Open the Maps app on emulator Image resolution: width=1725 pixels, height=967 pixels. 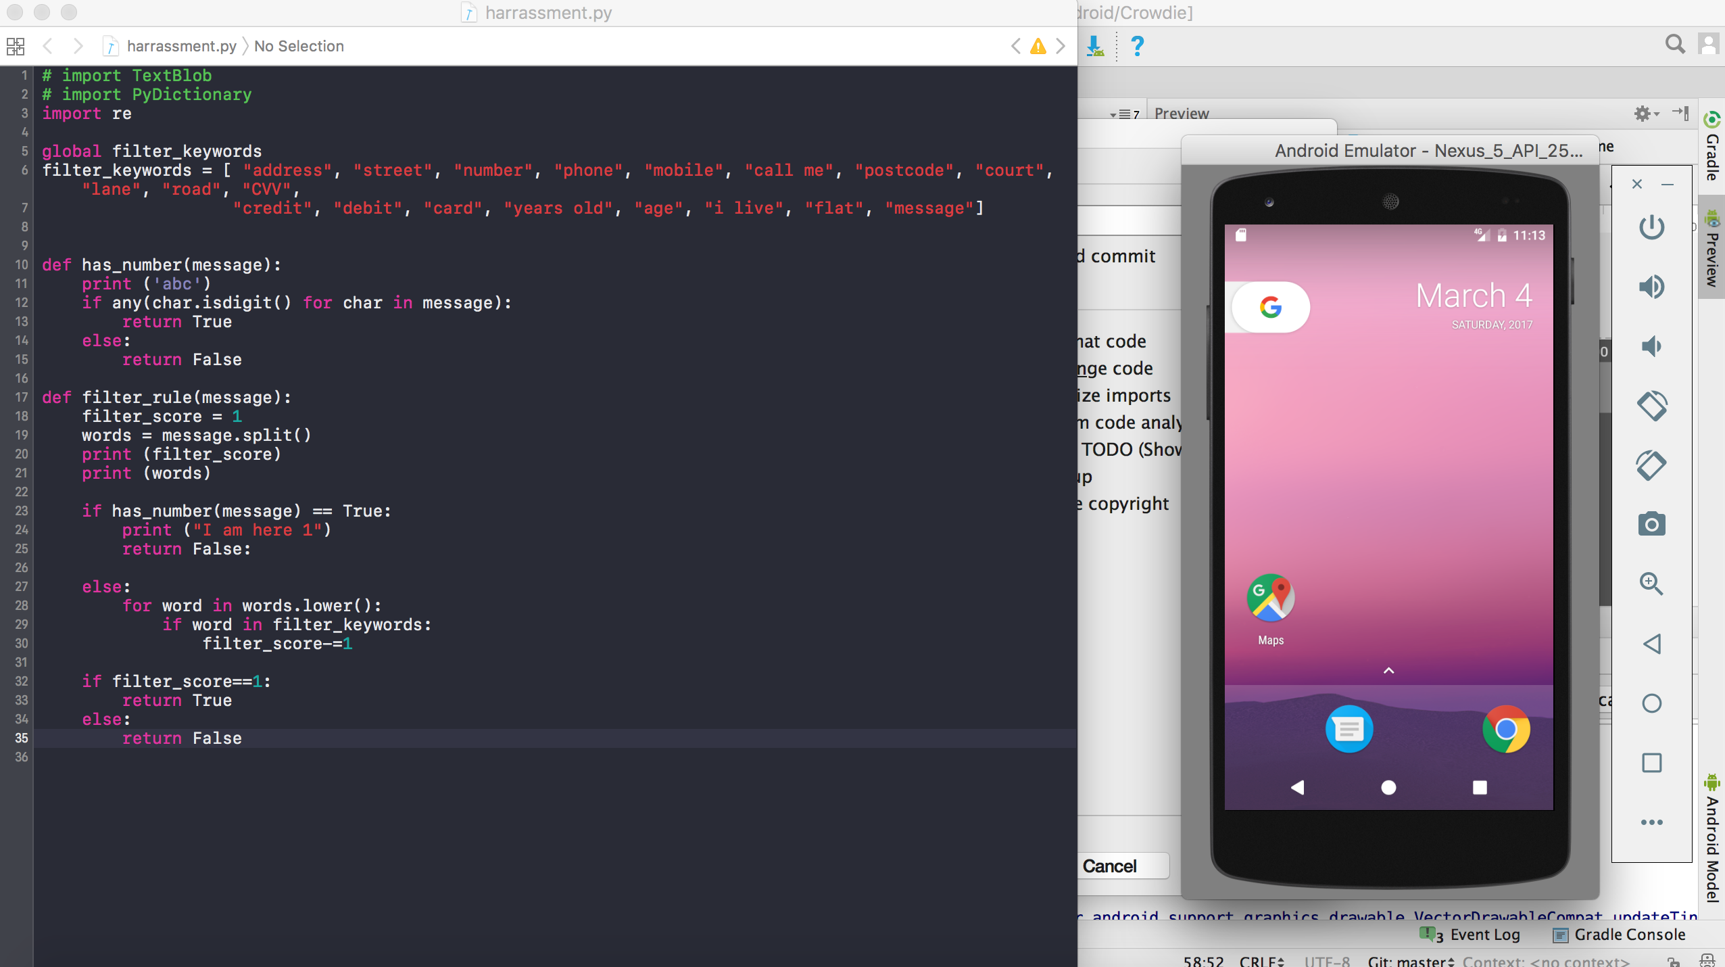[1270, 599]
